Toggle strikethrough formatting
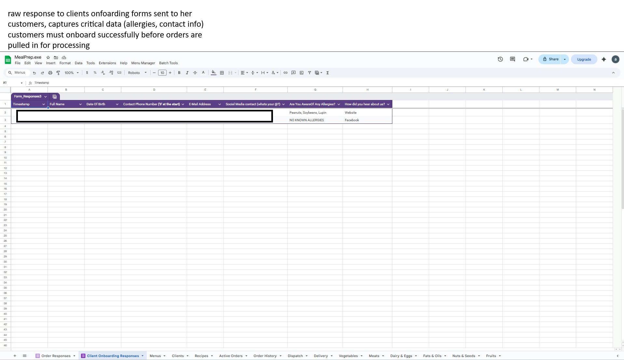The height and width of the screenshot is (360, 624). (x=195, y=73)
